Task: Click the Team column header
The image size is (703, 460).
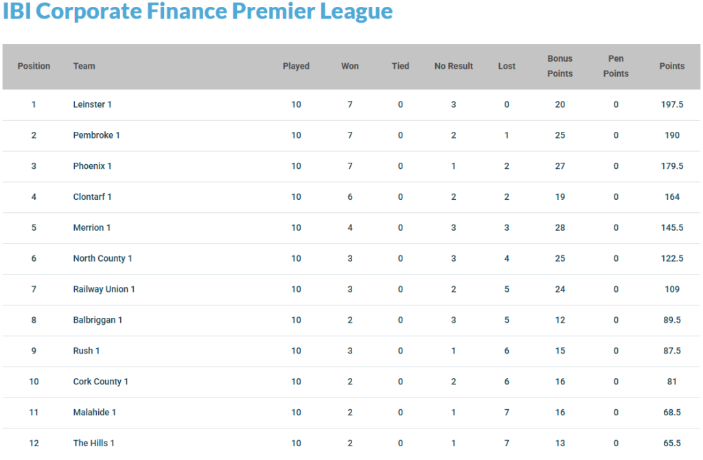Action: click(84, 67)
